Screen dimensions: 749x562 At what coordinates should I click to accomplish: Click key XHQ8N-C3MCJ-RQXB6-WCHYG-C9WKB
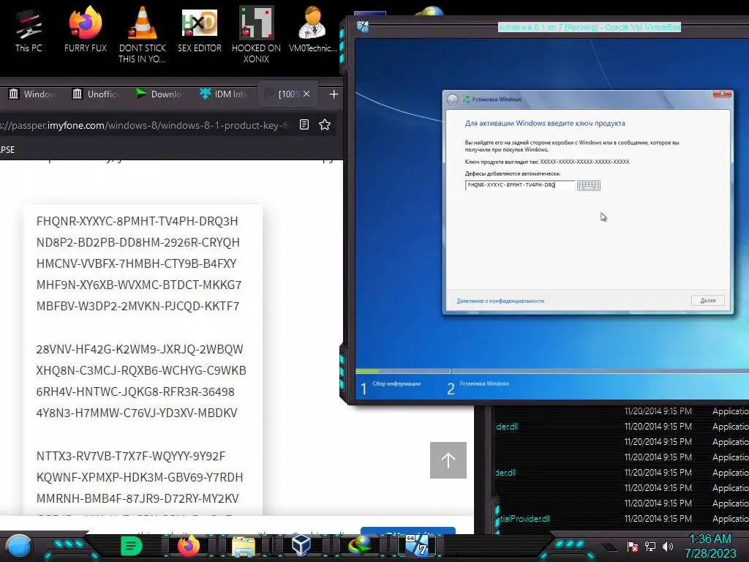pyautogui.click(x=141, y=370)
